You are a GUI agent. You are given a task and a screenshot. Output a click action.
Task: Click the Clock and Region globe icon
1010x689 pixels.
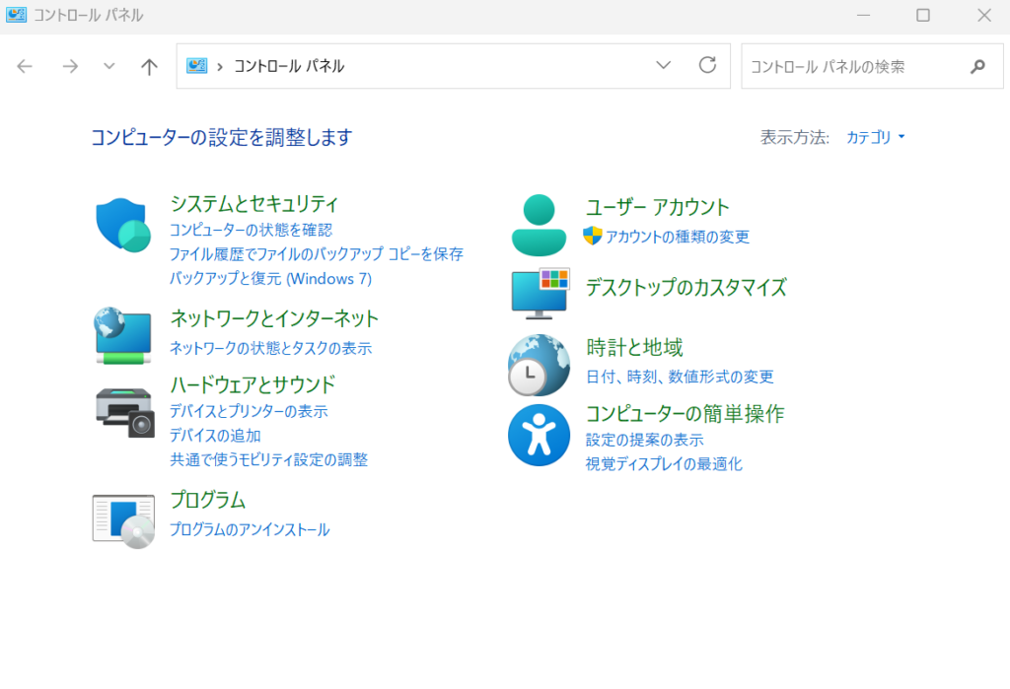[x=539, y=365]
